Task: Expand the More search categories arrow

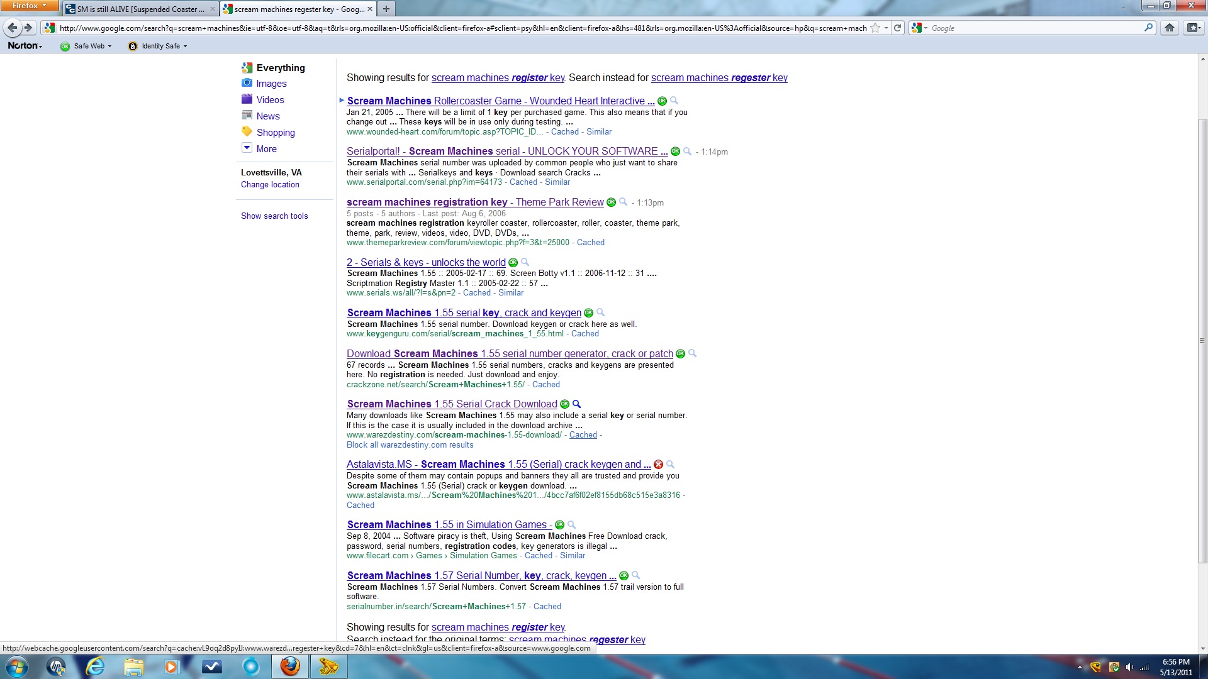Action: [x=247, y=148]
